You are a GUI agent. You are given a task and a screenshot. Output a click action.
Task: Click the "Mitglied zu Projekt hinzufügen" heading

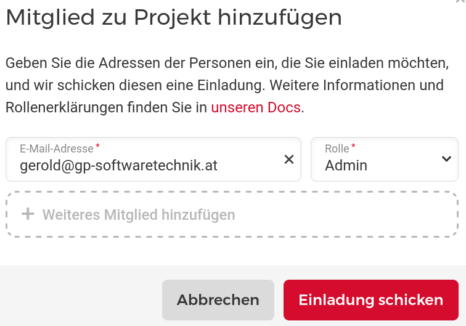click(x=174, y=17)
